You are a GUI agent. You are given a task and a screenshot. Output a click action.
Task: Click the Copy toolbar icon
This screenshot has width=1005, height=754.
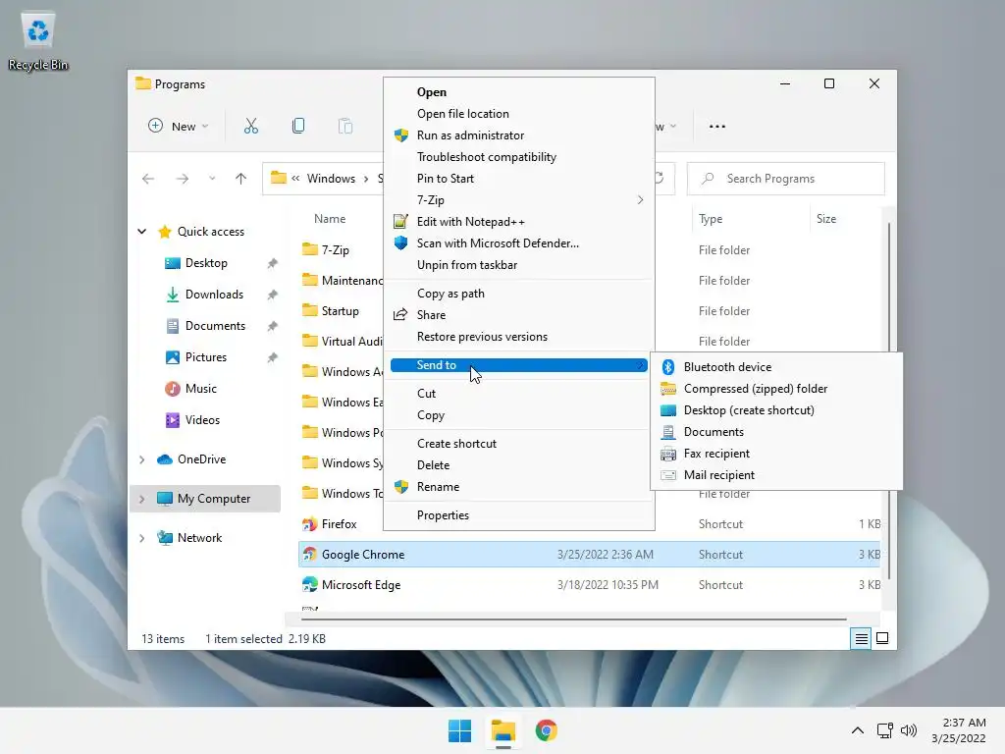pyautogui.click(x=298, y=127)
